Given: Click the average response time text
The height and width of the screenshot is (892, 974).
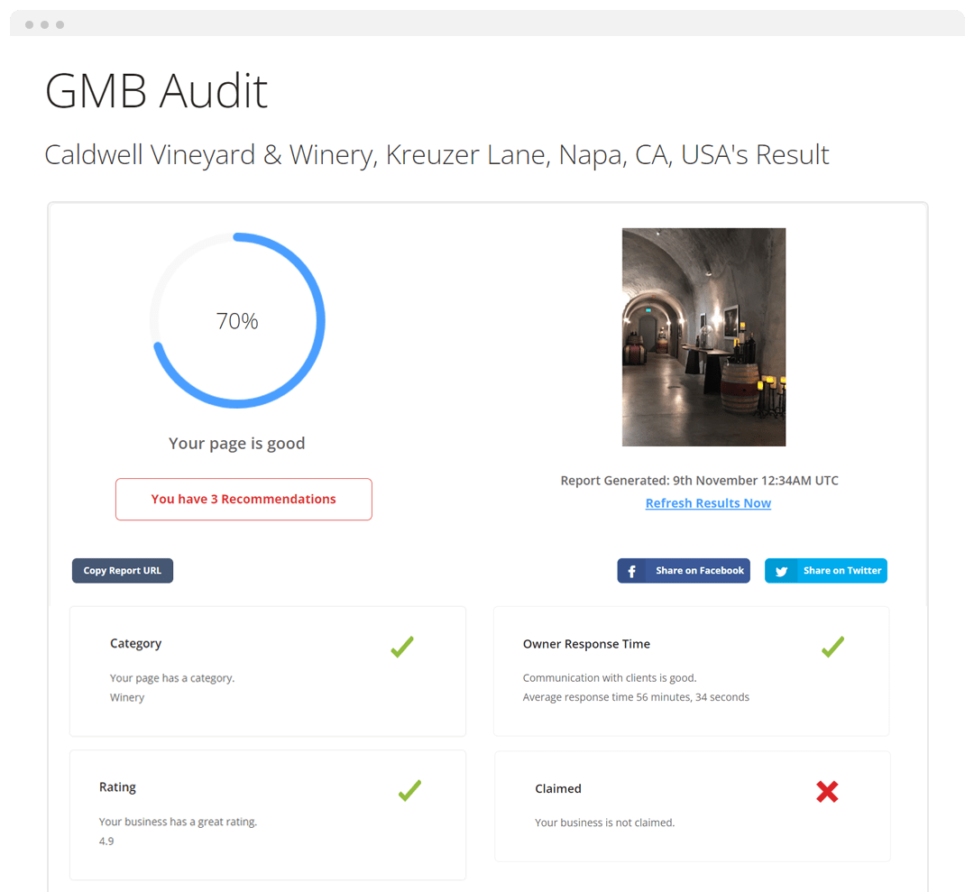Looking at the screenshot, I should pos(636,697).
